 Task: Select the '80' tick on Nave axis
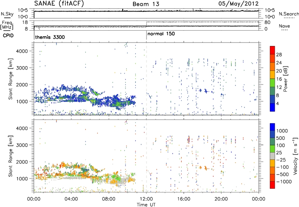pyautogui.click(x=268, y=22)
